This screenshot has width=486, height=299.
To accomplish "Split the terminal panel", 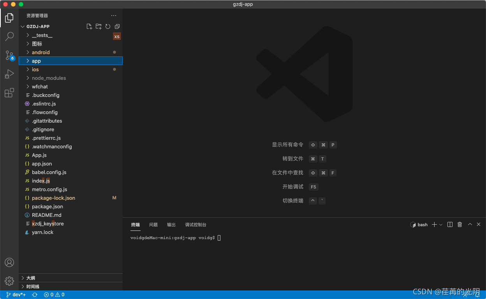I will (x=450, y=225).
